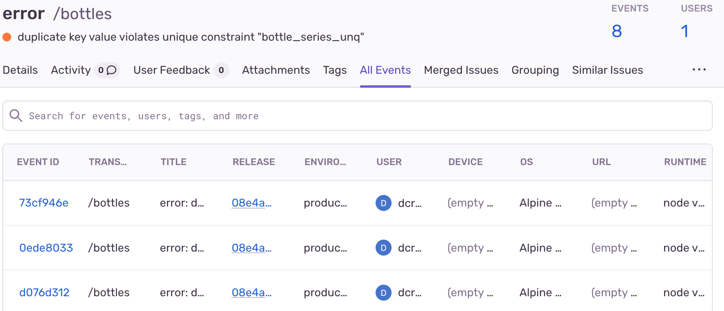724x311 pixels.
Task: Go to the Tags tab
Action: coord(335,70)
